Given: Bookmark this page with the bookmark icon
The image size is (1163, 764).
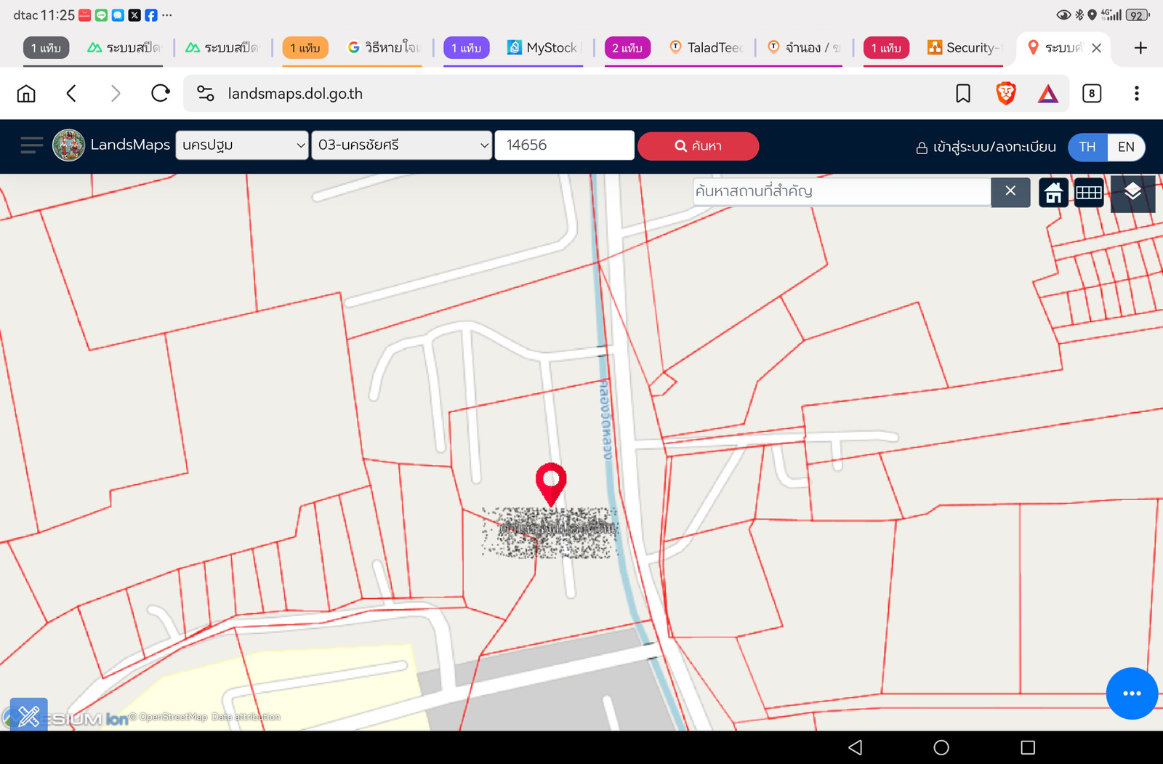Looking at the screenshot, I should point(963,93).
